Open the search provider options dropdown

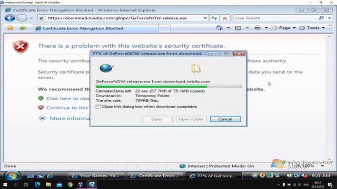tap(330, 18)
